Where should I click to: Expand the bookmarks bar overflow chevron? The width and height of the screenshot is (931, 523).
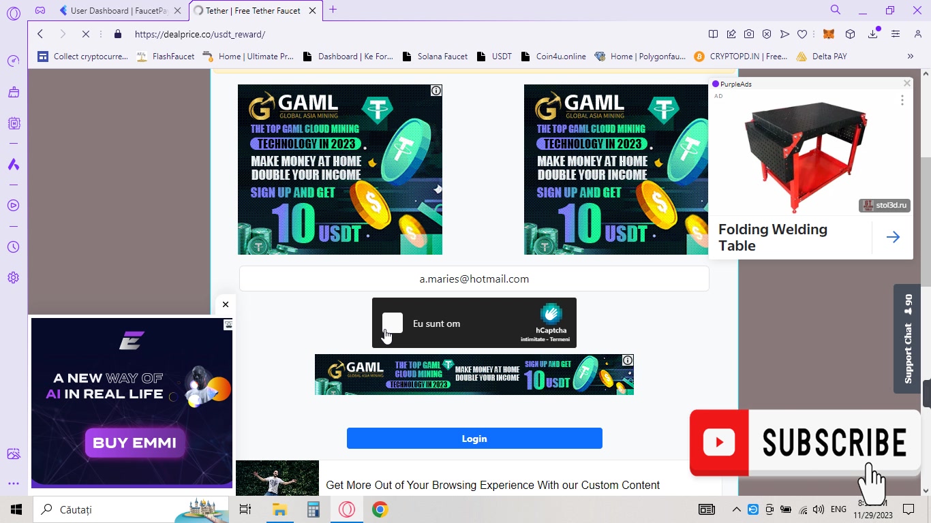[x=911, y=57]
